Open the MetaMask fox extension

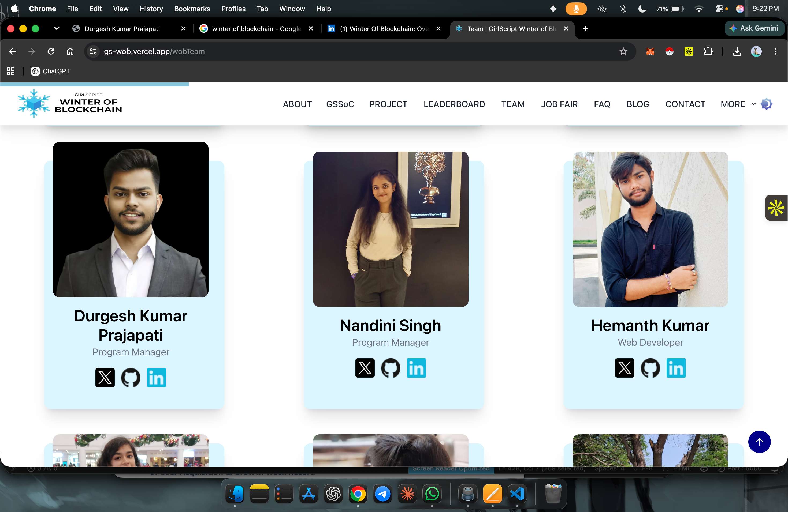coord(650,52)
